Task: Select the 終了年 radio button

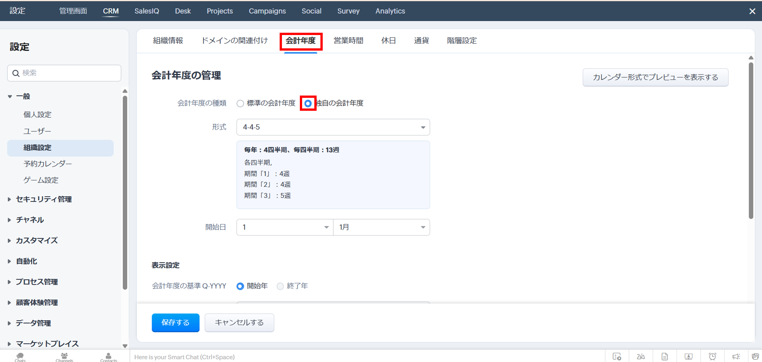Action: pyautogui.click(x=280, y=286)
